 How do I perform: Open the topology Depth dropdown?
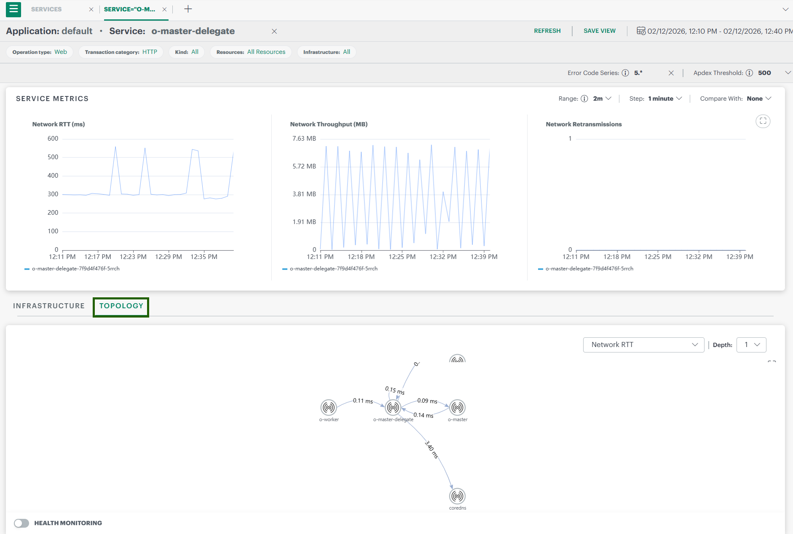click(x=751, y=345)
